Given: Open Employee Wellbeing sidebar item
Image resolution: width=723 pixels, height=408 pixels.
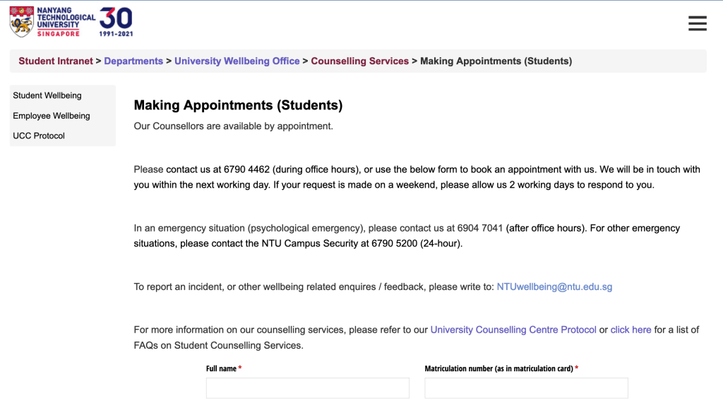Looking at the screenshot, I should point(52,116).
